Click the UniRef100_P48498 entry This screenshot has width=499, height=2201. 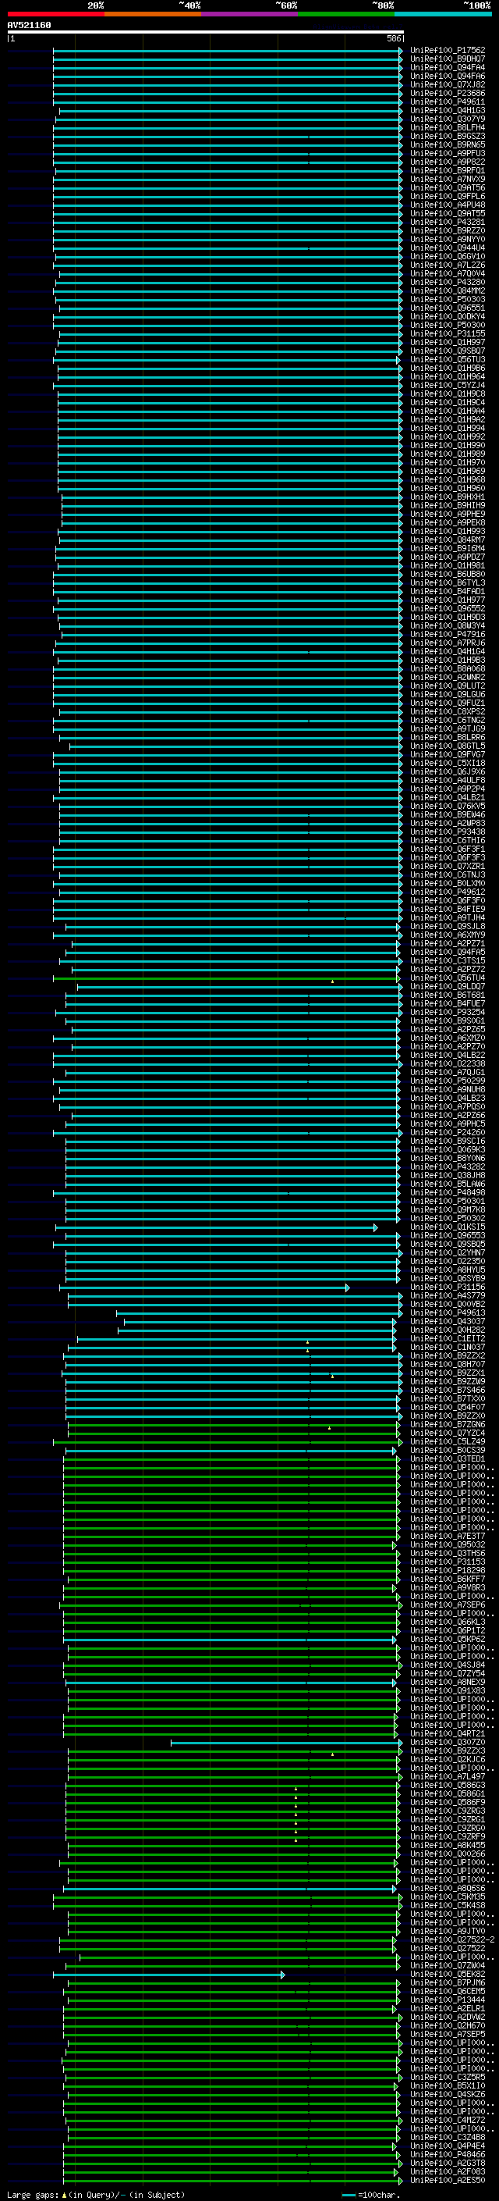point(447,1192)
